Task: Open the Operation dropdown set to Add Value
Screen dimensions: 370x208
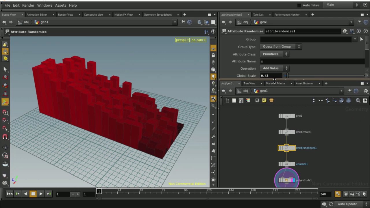Action: (x=274, y=68)
